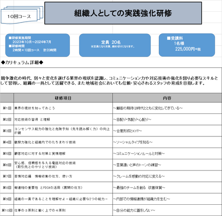Click the '内容' column header

[167, 98]
